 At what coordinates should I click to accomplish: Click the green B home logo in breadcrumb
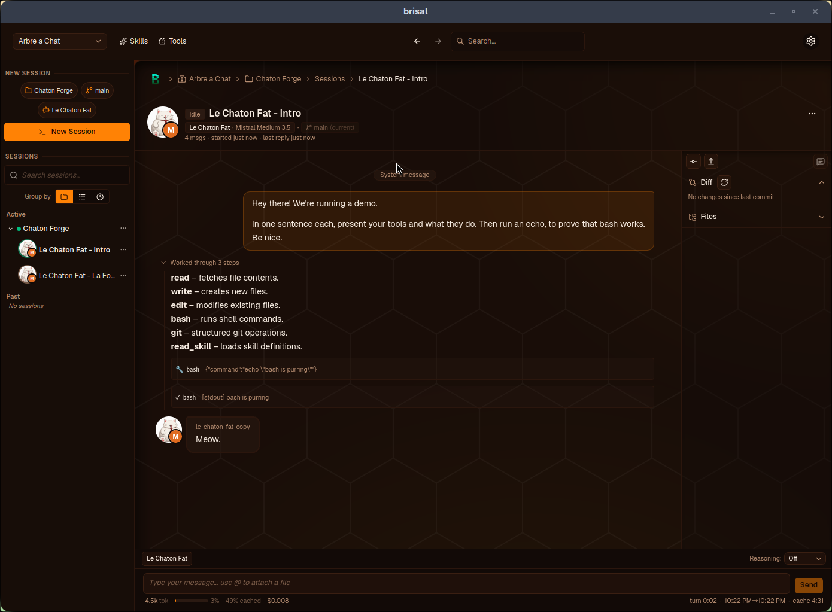[x=156, y=79]
